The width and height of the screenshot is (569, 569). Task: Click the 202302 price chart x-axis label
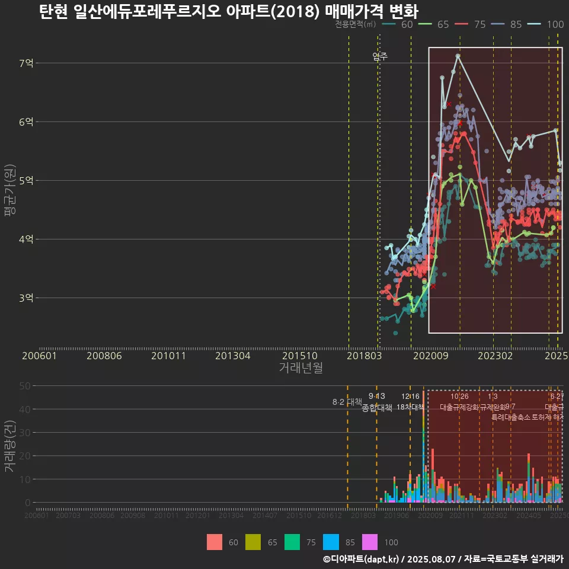496,356
